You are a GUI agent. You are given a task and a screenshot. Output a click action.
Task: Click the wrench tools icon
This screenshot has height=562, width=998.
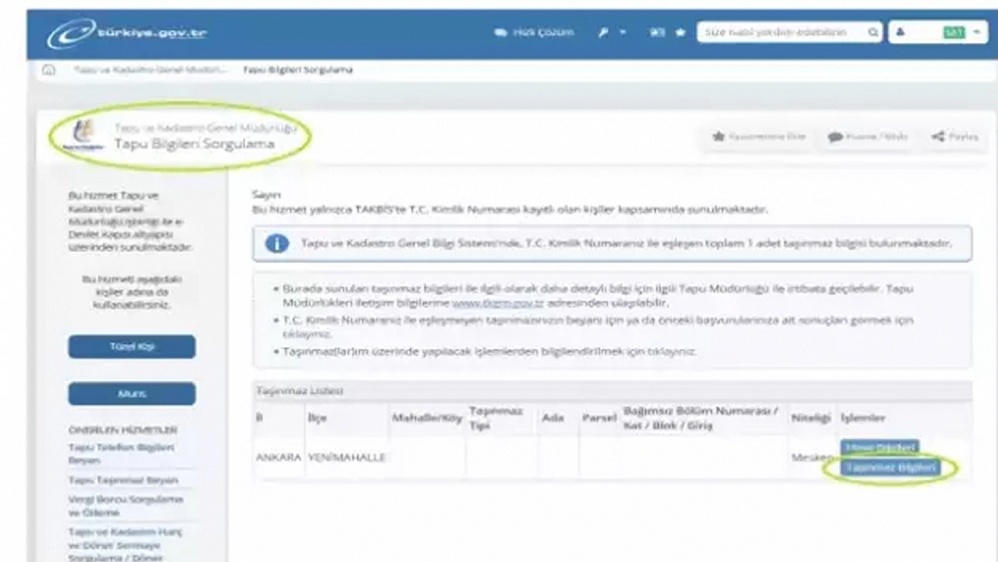pyautogui.click(x=603, y=33)
